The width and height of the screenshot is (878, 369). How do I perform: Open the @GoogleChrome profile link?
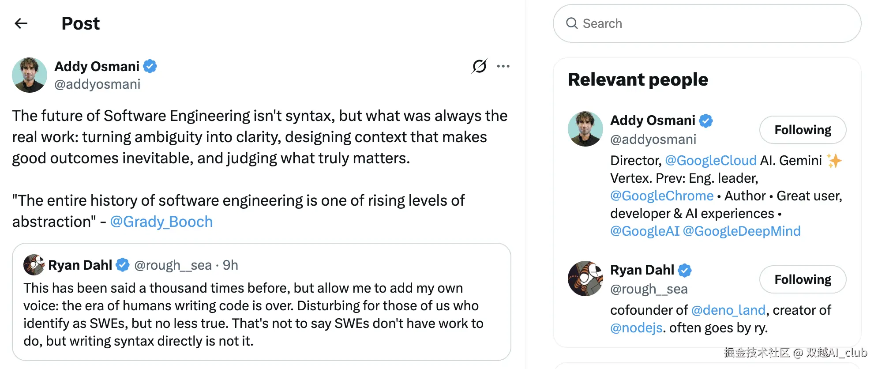coord(661,196)
